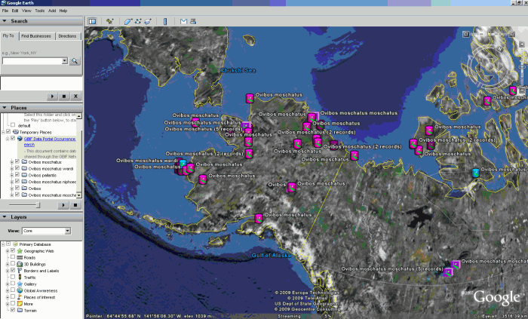
Task: Click the More layer icon
Action: (20, 303)
